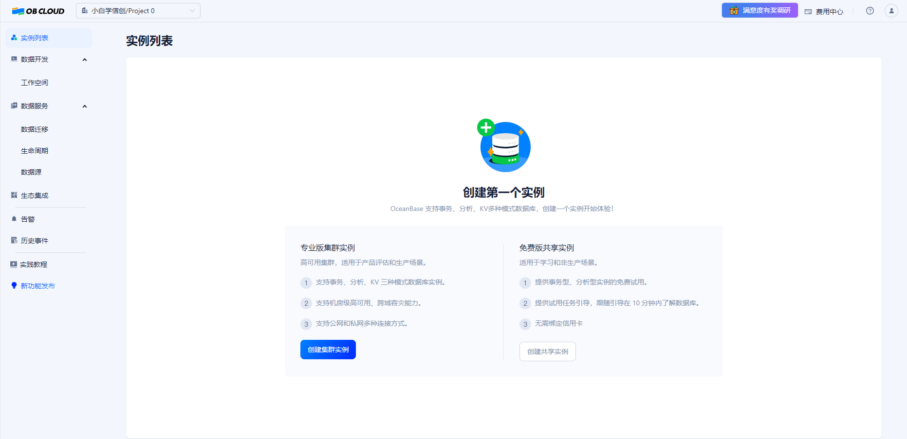Image resolution: width=907 pixels, height=439 pixels.
Task: Click the 创建第一个实例 heading
Action: click(504, 193)
